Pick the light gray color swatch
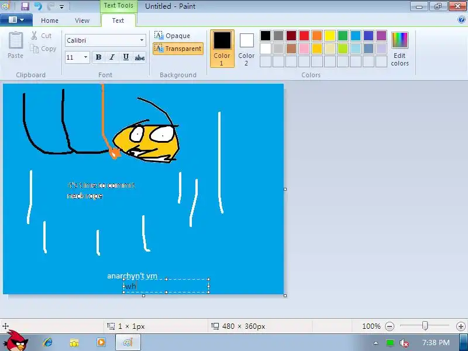 pos(278,49)
